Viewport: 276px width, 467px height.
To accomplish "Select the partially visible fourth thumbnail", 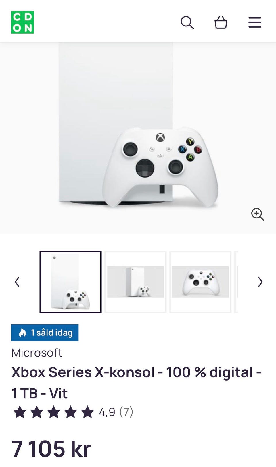I will [x=236, y=282].
